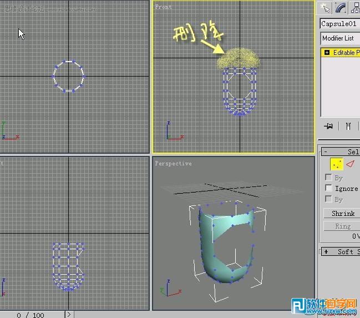
Task: Select Edge sub-object level icon
Action: (351, 164)
